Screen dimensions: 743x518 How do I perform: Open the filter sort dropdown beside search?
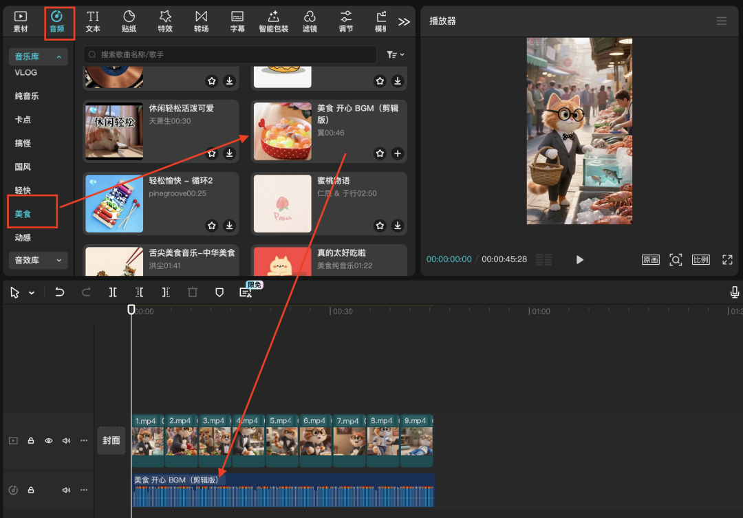[395, 54]
